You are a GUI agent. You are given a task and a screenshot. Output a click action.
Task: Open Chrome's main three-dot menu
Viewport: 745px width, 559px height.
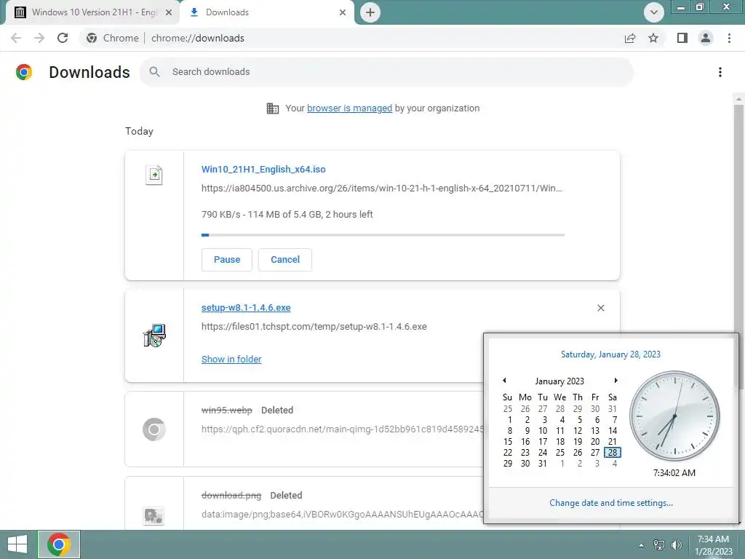(729, 38)
